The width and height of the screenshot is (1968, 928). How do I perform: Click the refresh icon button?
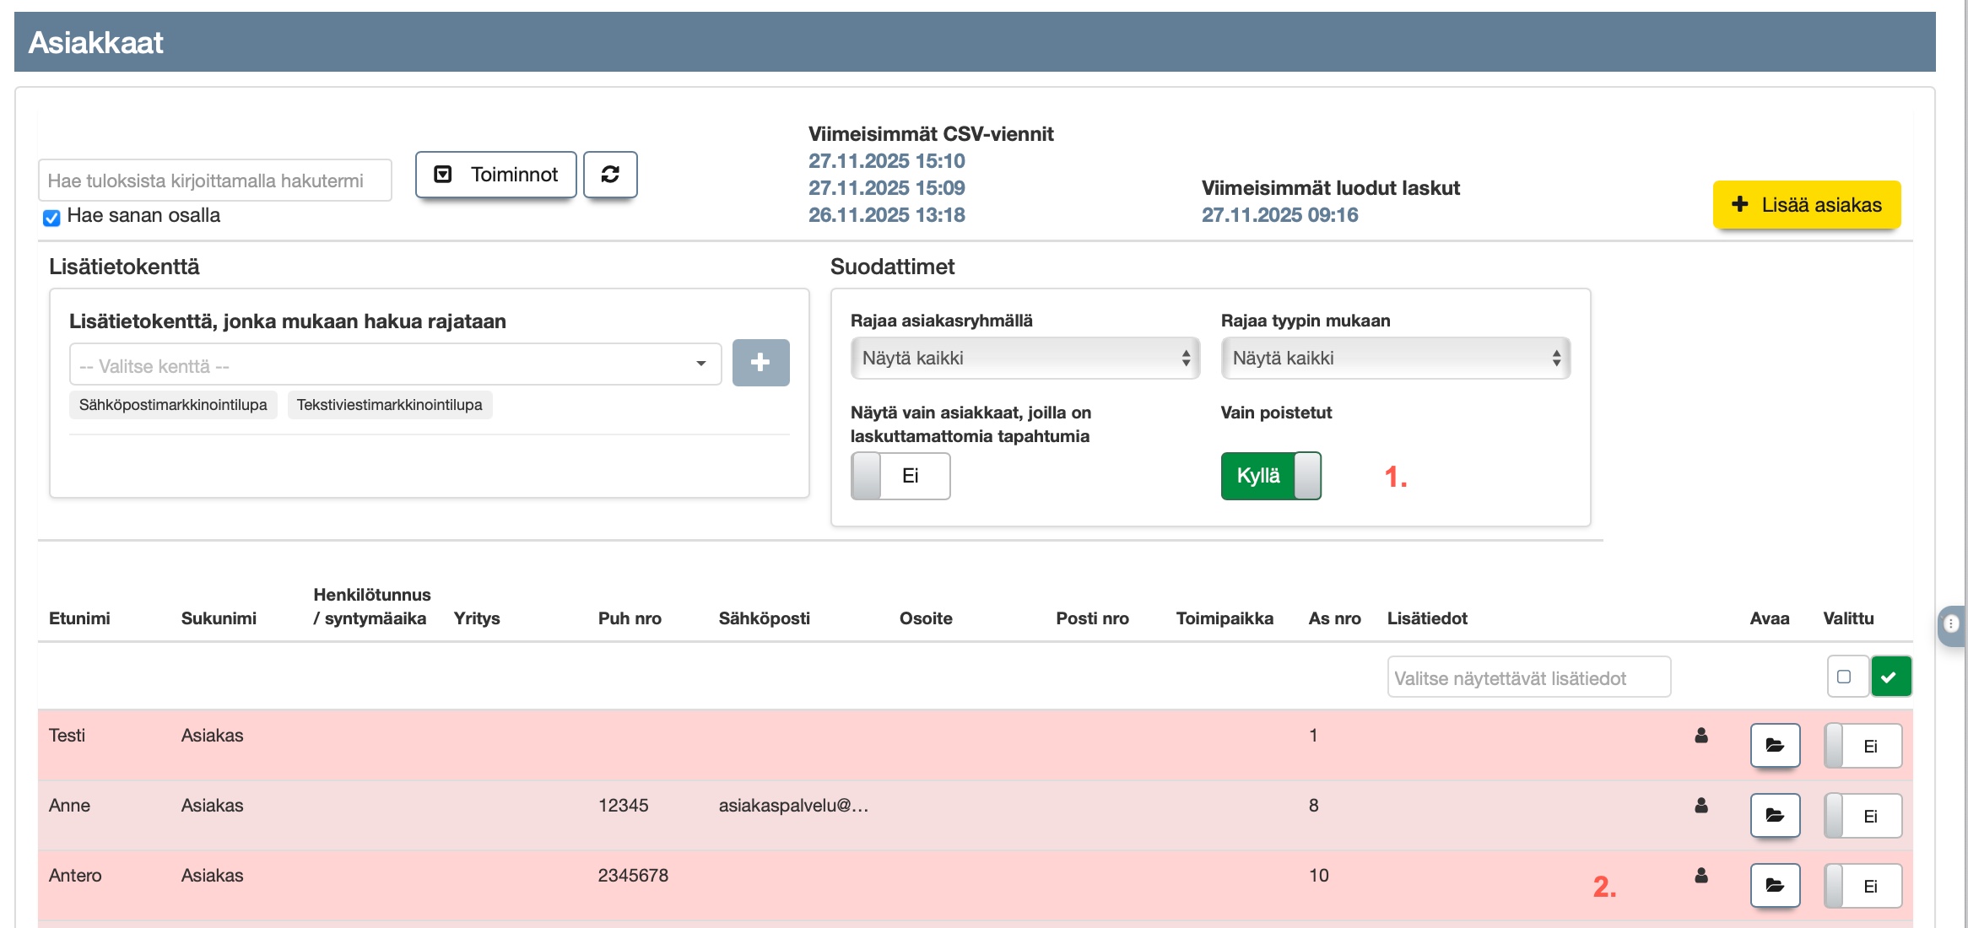[610, 175]
